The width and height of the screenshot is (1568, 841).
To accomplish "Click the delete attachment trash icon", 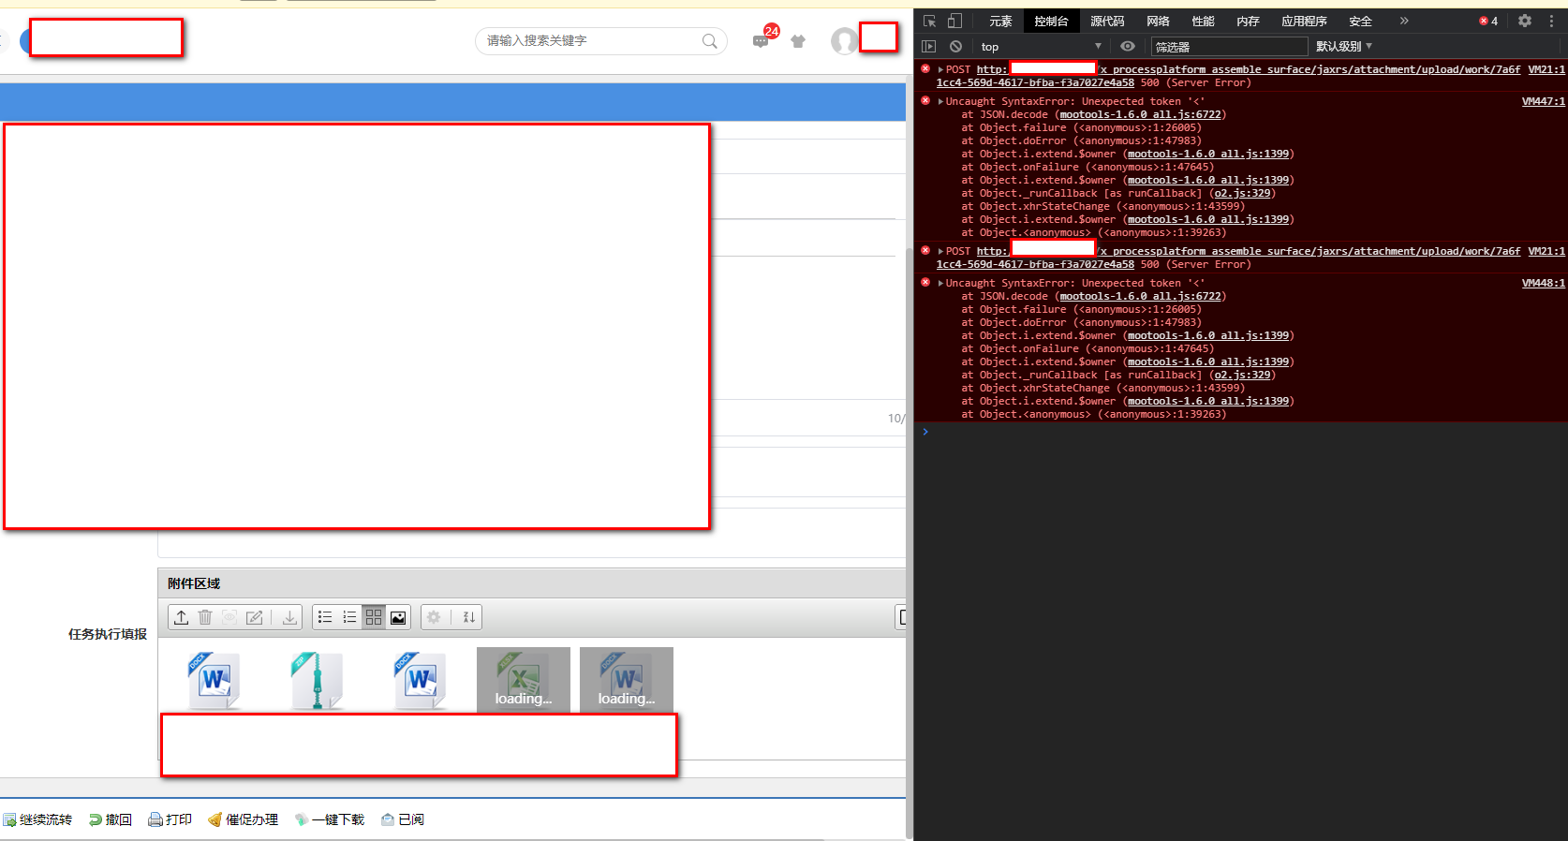I will pyautogui.click(x=205, y=617).
